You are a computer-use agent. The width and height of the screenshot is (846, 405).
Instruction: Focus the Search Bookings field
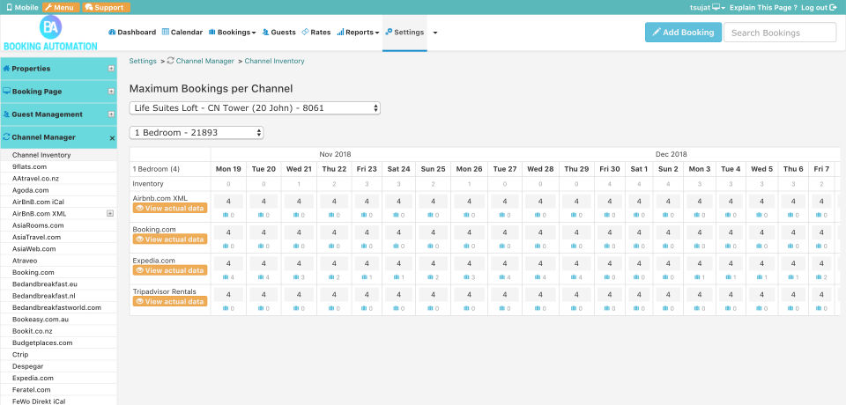(x=779, y=33)
